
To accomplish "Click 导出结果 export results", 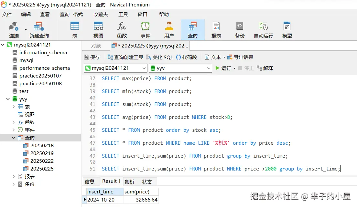I will click(240, 57).
